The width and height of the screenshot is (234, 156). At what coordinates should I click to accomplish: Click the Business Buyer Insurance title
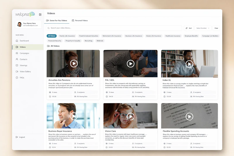(60, 131)
